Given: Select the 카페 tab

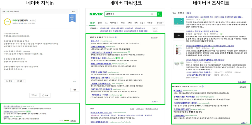Looking at the screenshot, I should coord(136,23).
